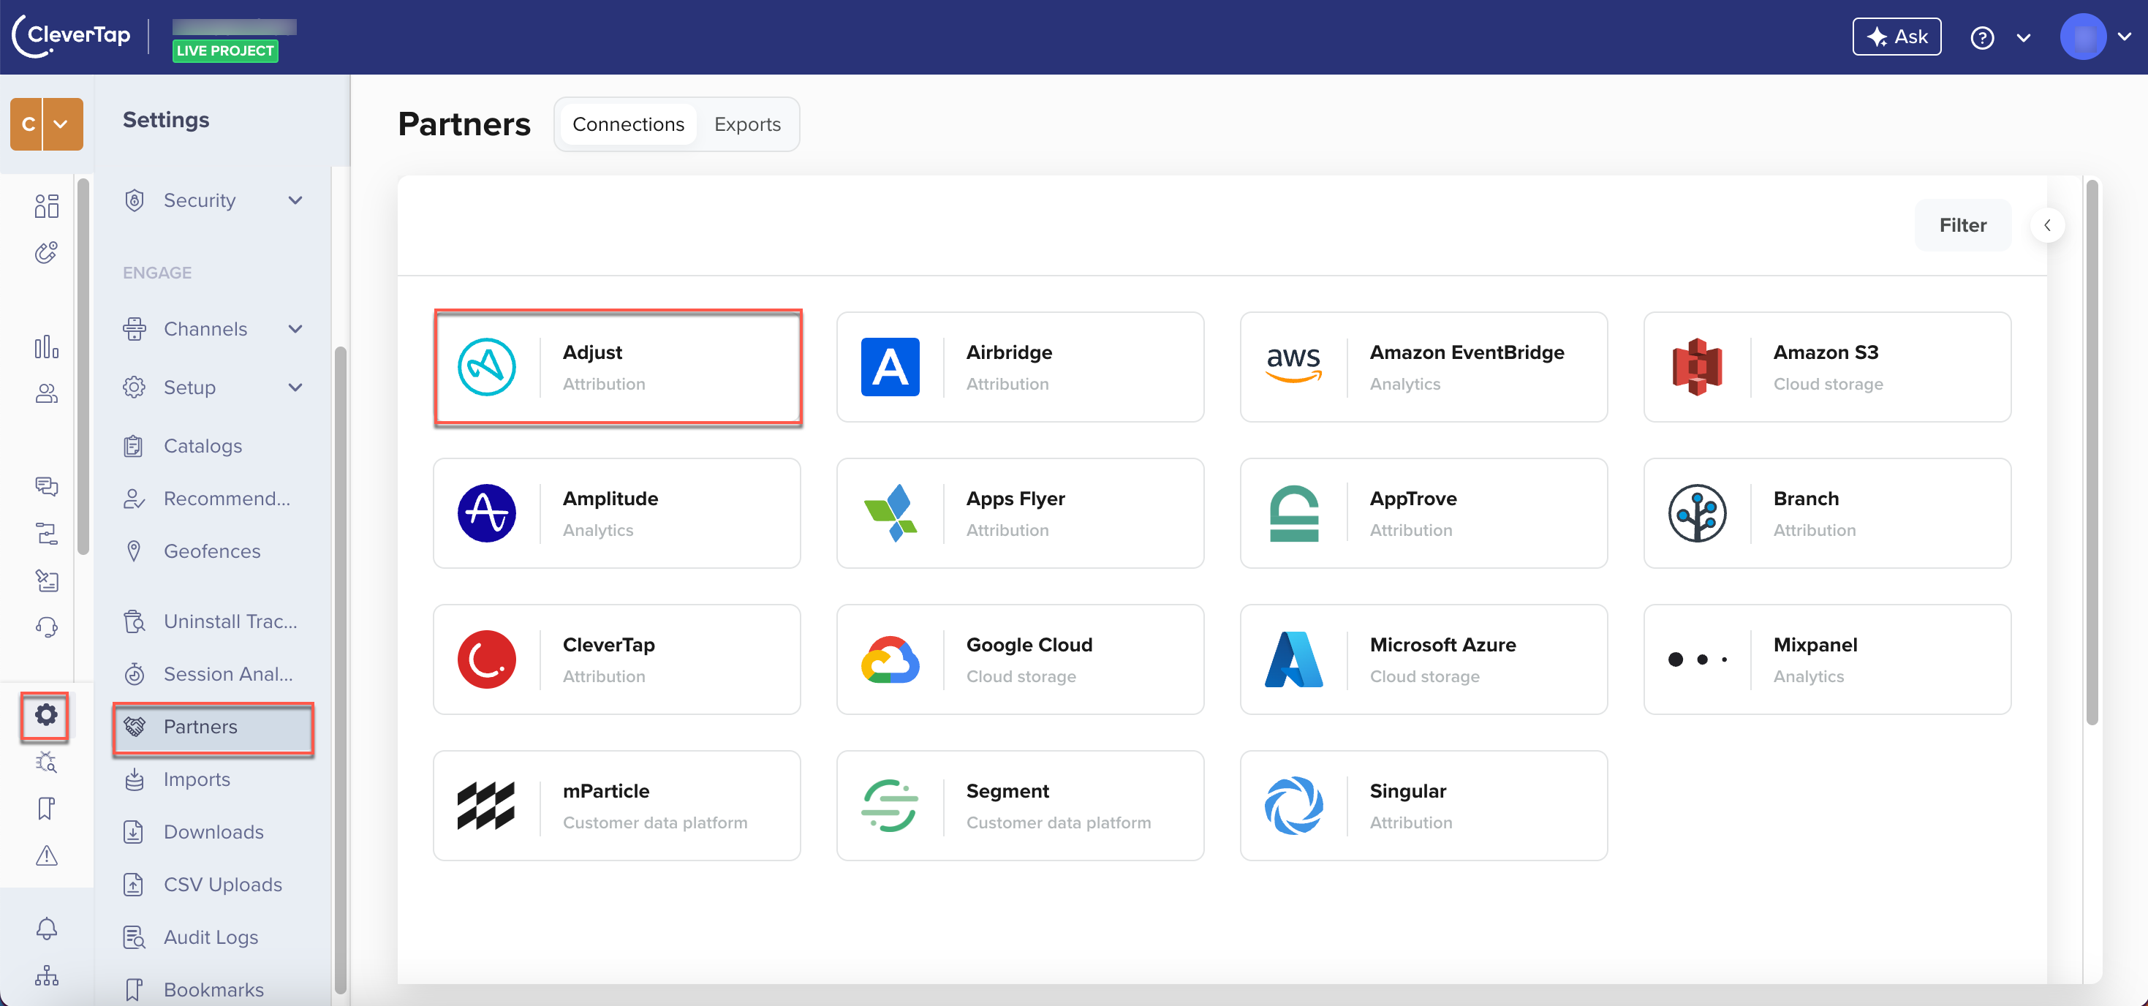Switch to the Connections tab

point(628,124)
